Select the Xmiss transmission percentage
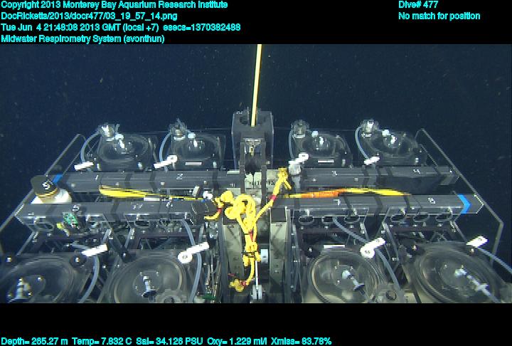Screen dimensions: 512x346 [x=303, y=341]
